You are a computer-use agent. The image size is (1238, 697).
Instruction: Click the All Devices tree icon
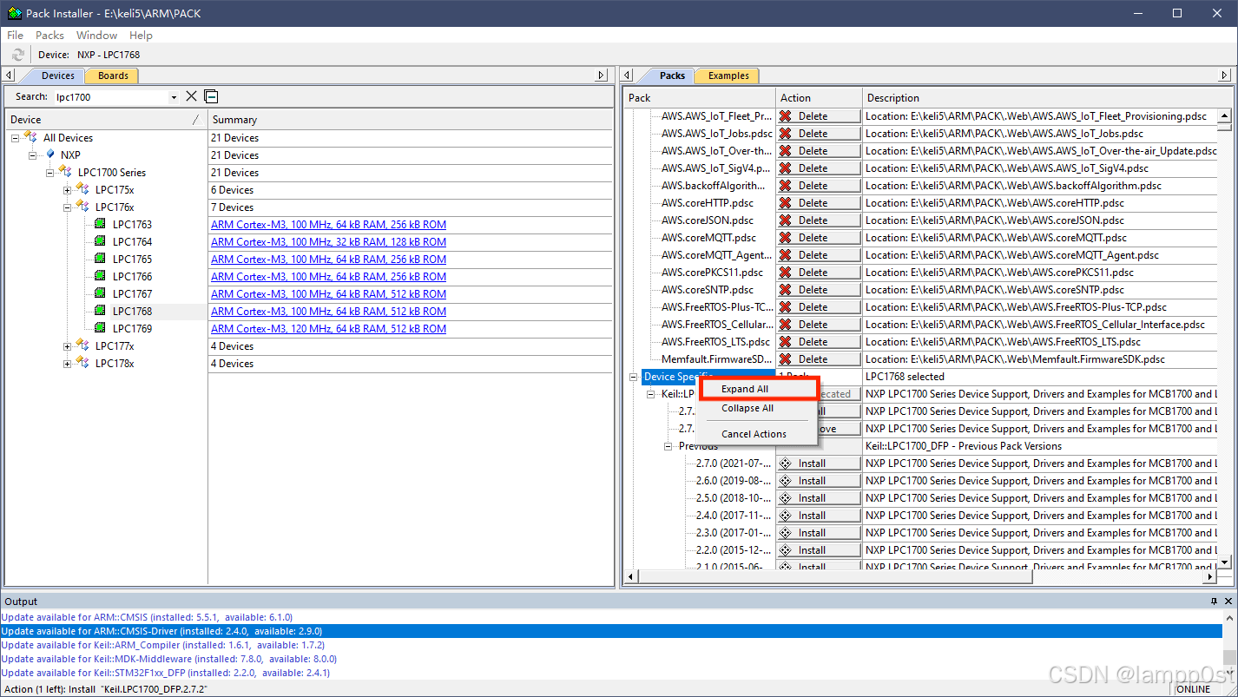pyautogui.click(x=31, y=137)
